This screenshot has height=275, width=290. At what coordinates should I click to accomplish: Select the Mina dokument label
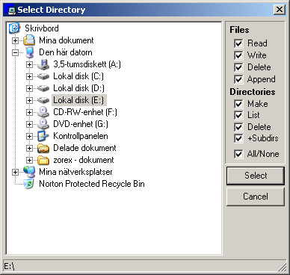click(67, 40)
